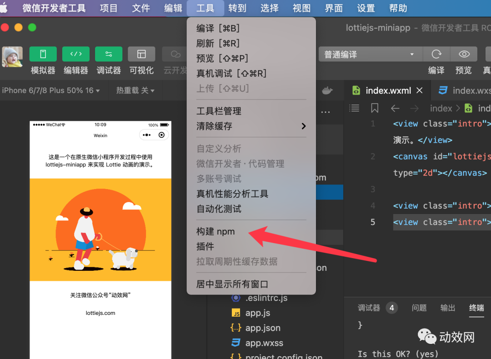Toggle the 编辑器 editor panel button

click(76, 54)
